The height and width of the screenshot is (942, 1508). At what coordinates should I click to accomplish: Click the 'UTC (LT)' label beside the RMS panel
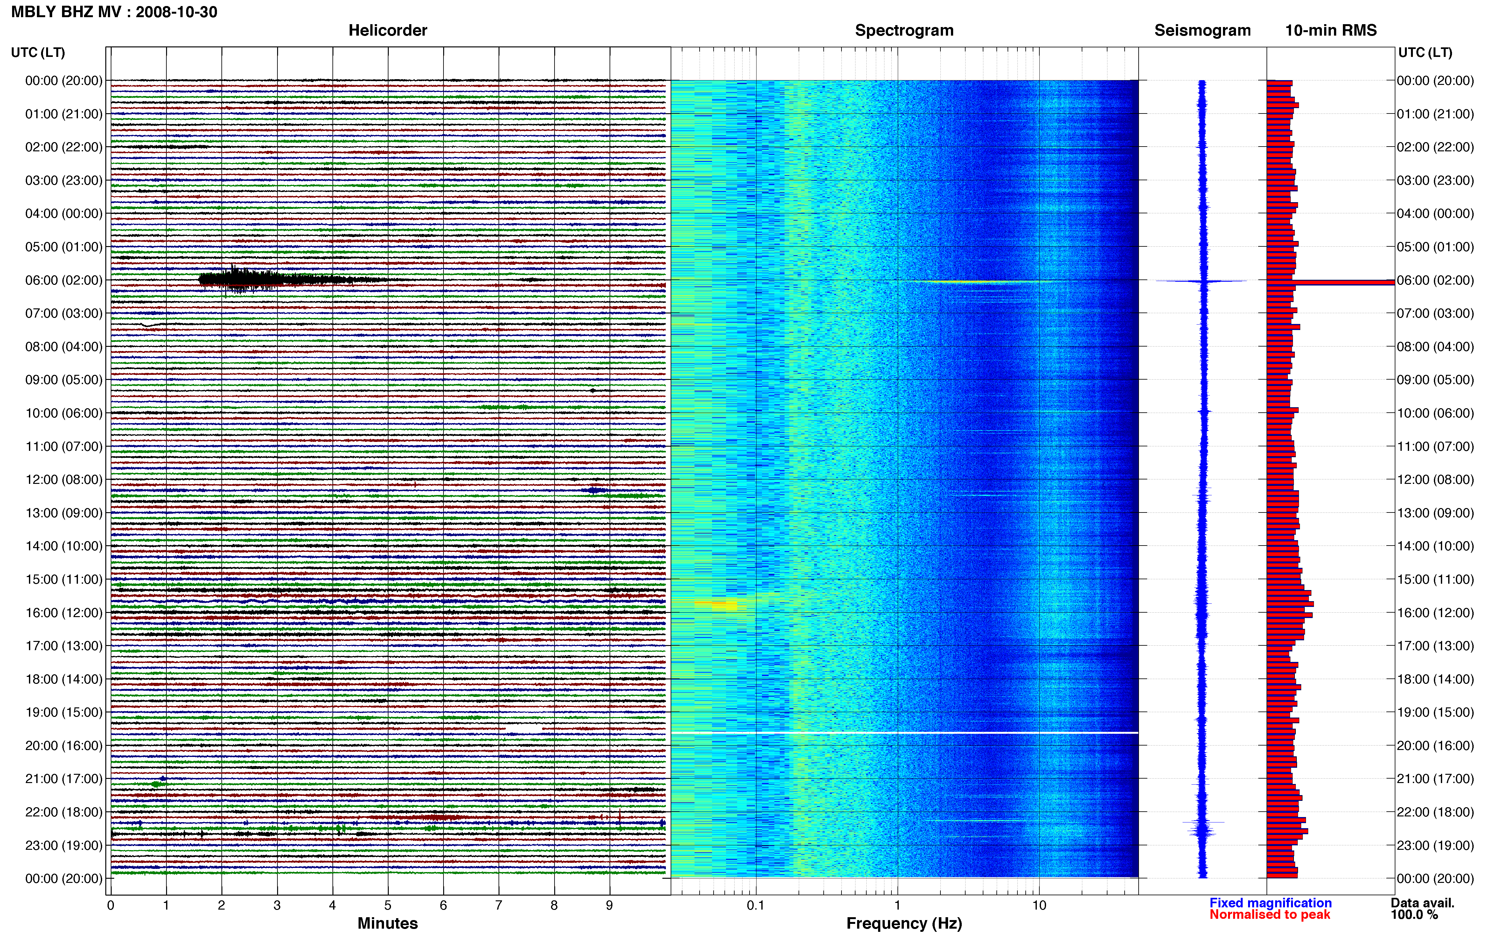(x=1425, y=52)
